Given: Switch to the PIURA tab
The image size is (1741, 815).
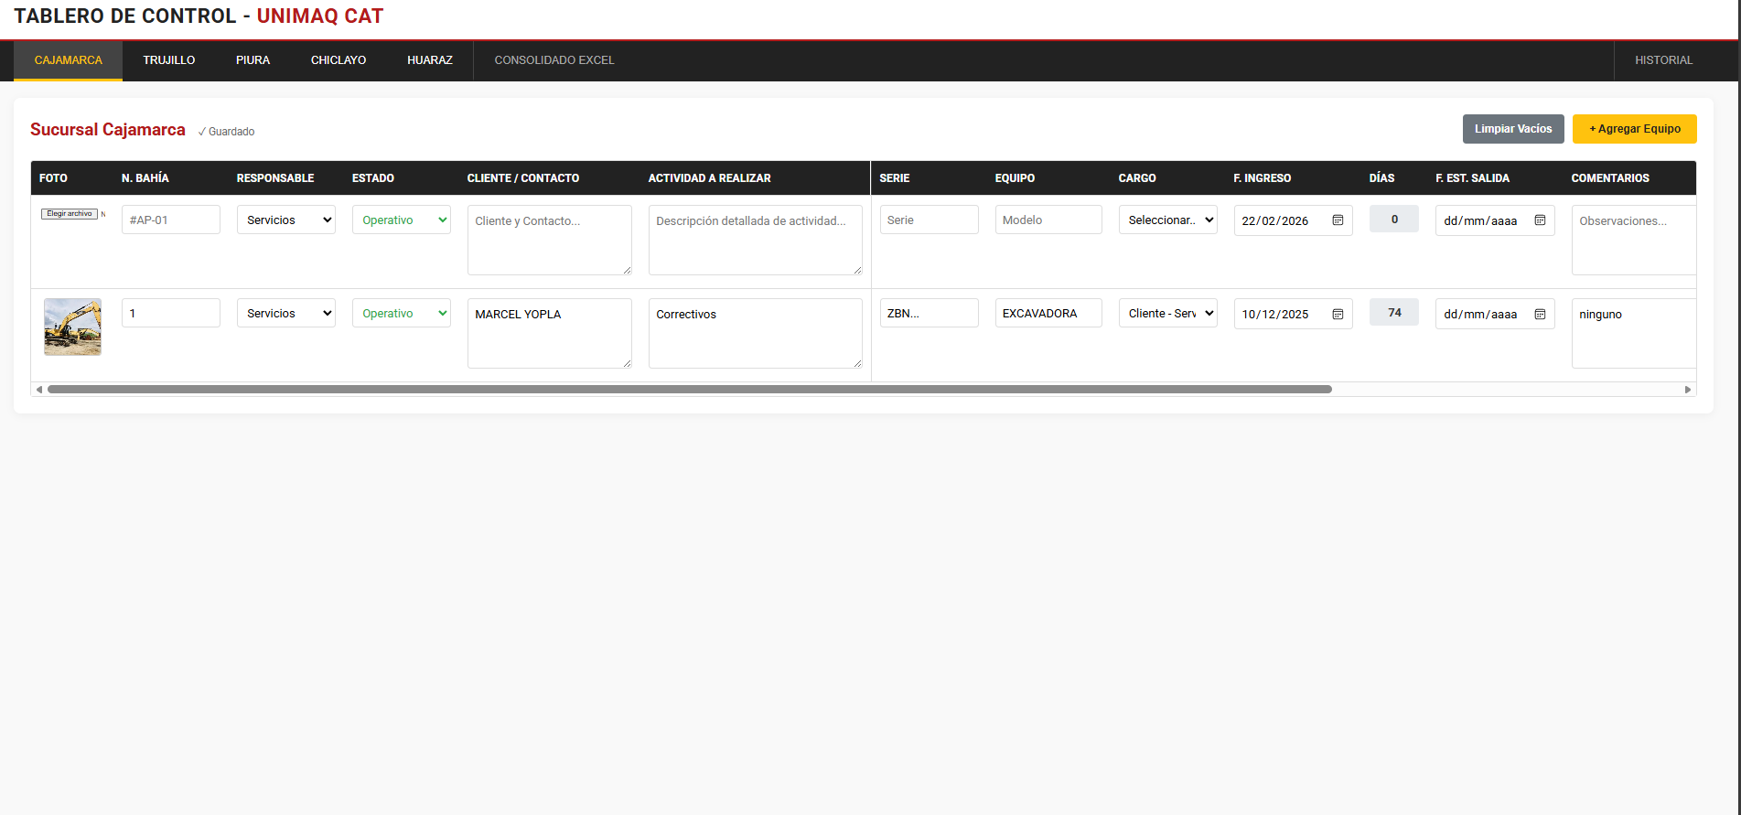Looking at the screenshot, I should tap(253, 60).
